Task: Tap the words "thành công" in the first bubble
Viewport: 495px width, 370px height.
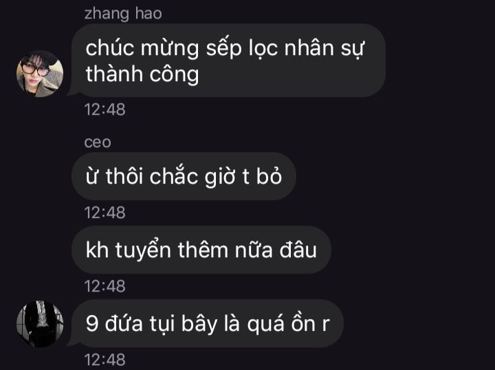Action: (x=142, y=74)
